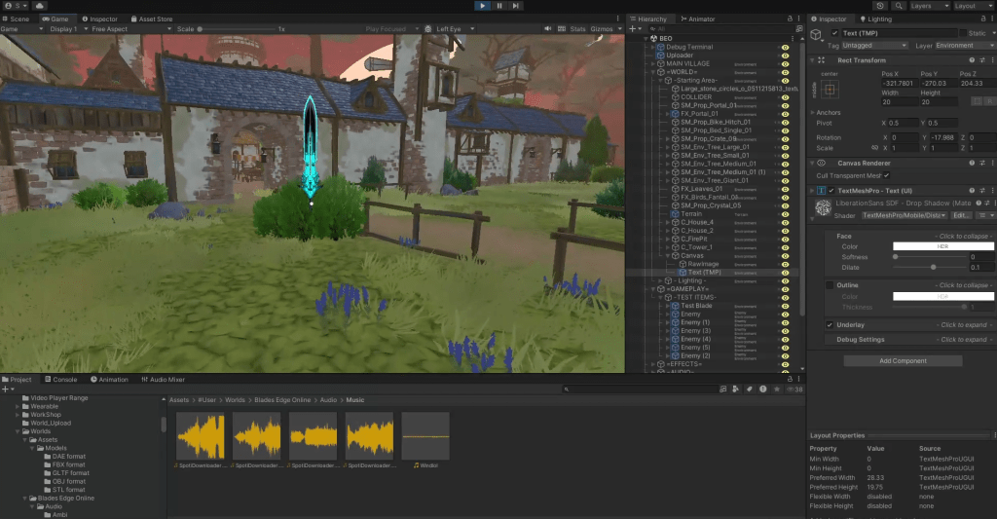The image size is (997, 519).
Task: Click the Step frame button
Action: [x=518, y=6]
